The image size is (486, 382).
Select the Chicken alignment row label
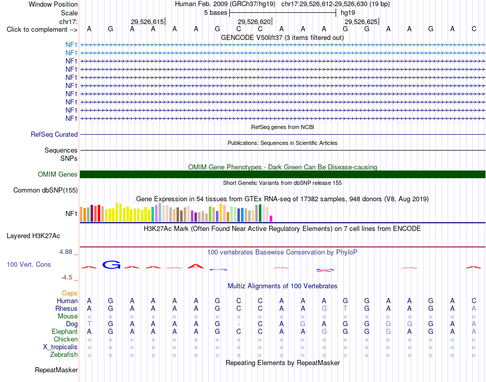pyautogui.click(x=65, y=339)
